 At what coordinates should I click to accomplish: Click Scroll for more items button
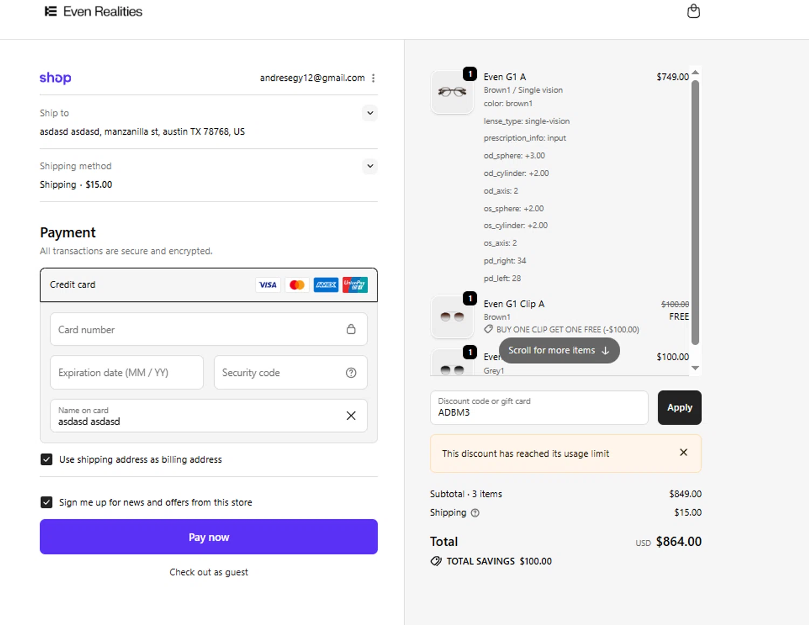(559, 351)
